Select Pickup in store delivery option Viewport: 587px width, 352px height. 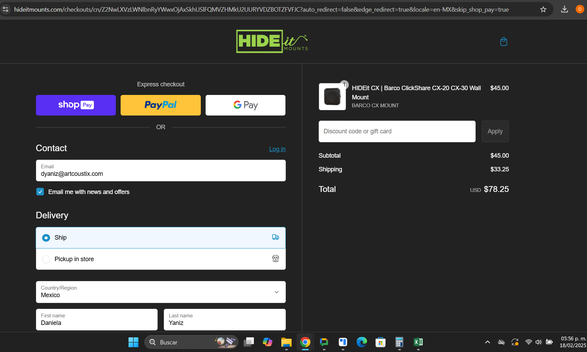pyautogui.click(x=161, y=259)
